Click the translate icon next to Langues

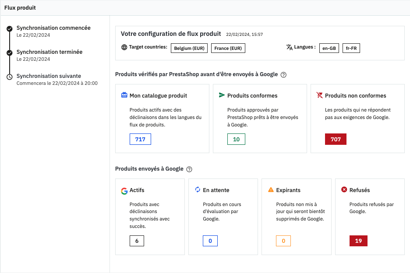pyautogui.click(x=289, y=47)
